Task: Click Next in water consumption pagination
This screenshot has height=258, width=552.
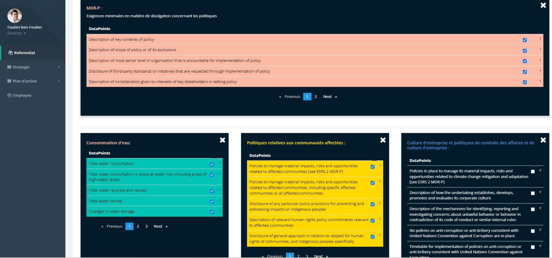Action: click(158, 226)
